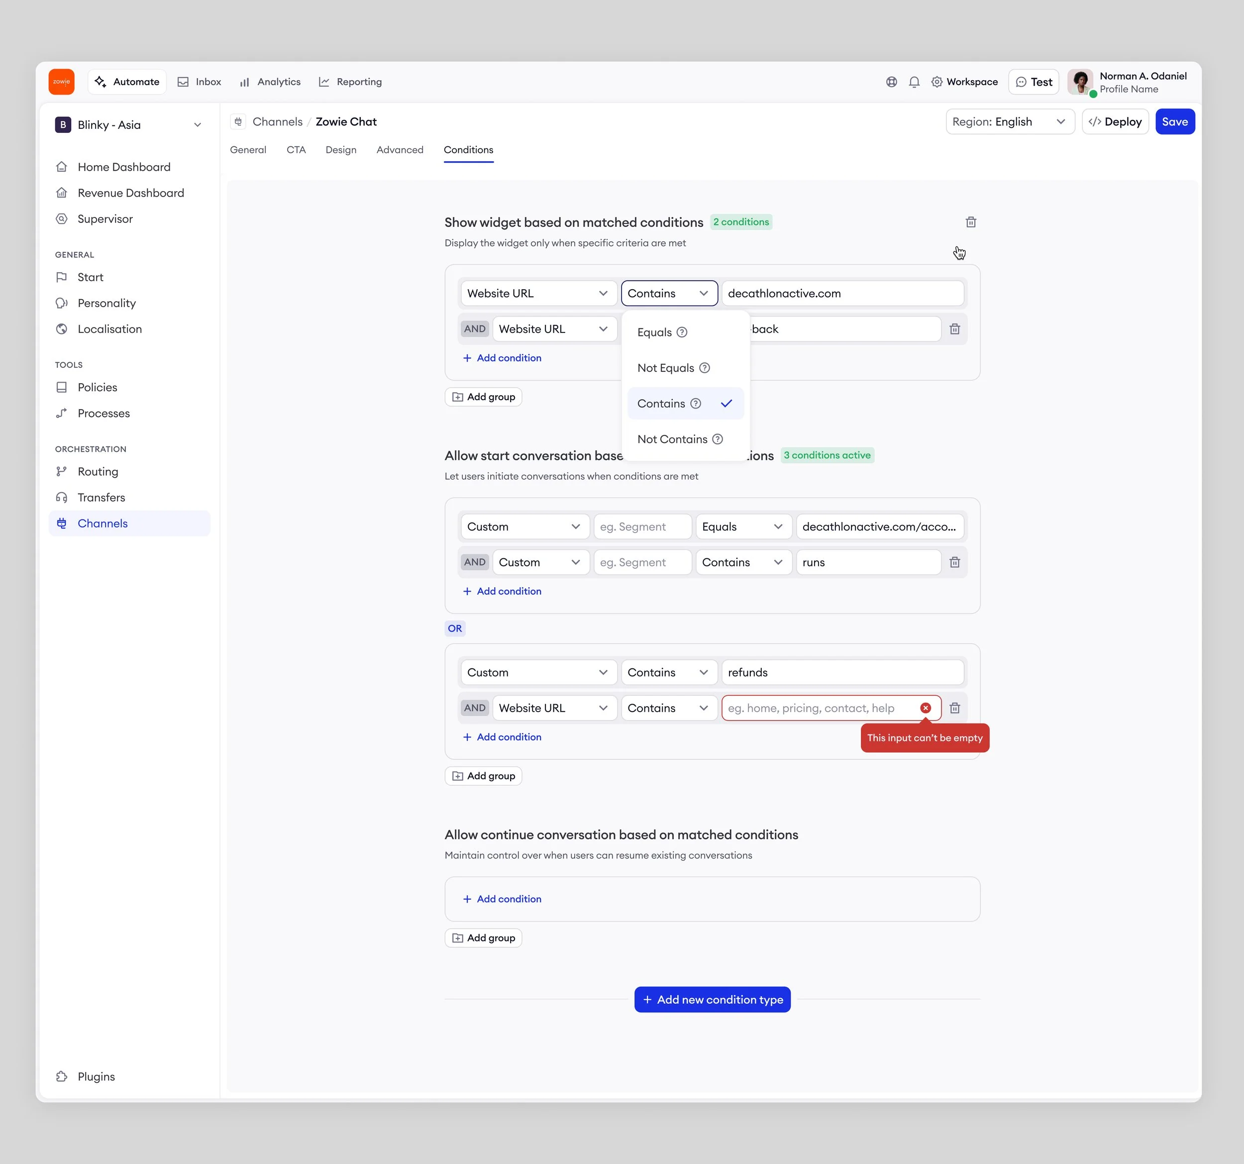1244x1164 pixels.
Task: Click the Zowie orange logo
Action: click(61, 82)
